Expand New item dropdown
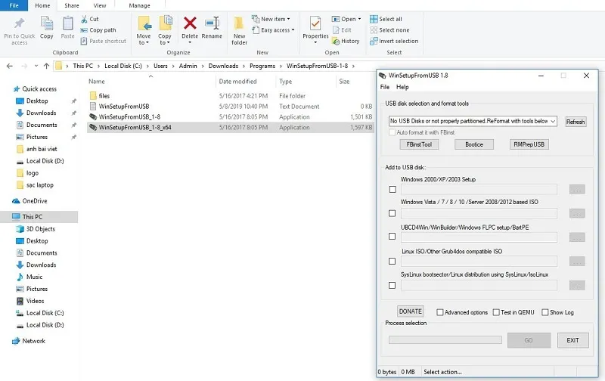The width and height of the screenshot is (605, 381). point(288,19)
